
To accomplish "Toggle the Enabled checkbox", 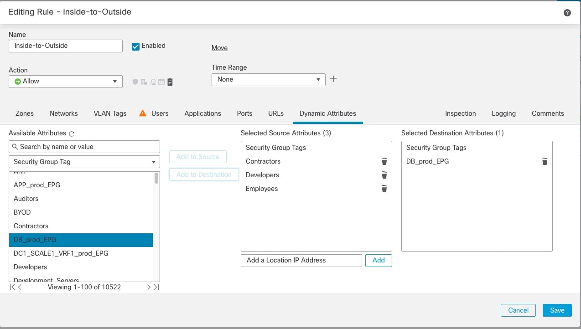I will click(135, 46).
